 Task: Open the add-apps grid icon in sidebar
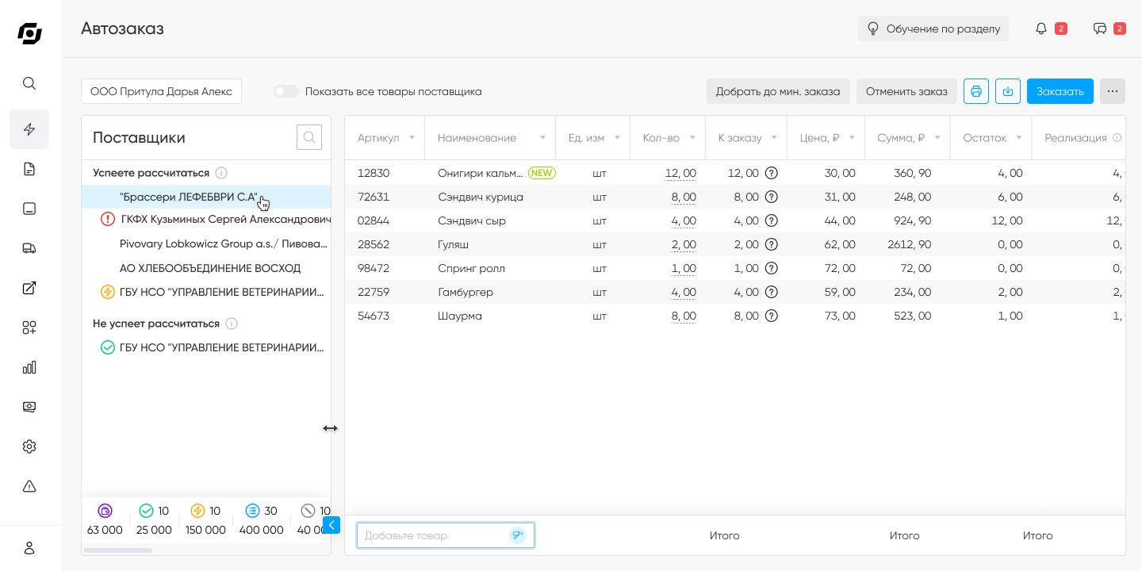coord(29,328)
